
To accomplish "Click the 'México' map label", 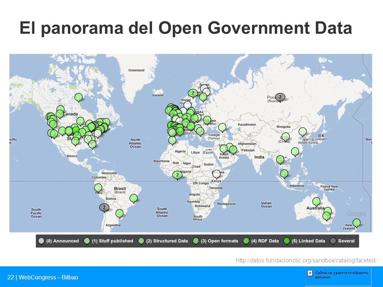I will click(72, 156).
